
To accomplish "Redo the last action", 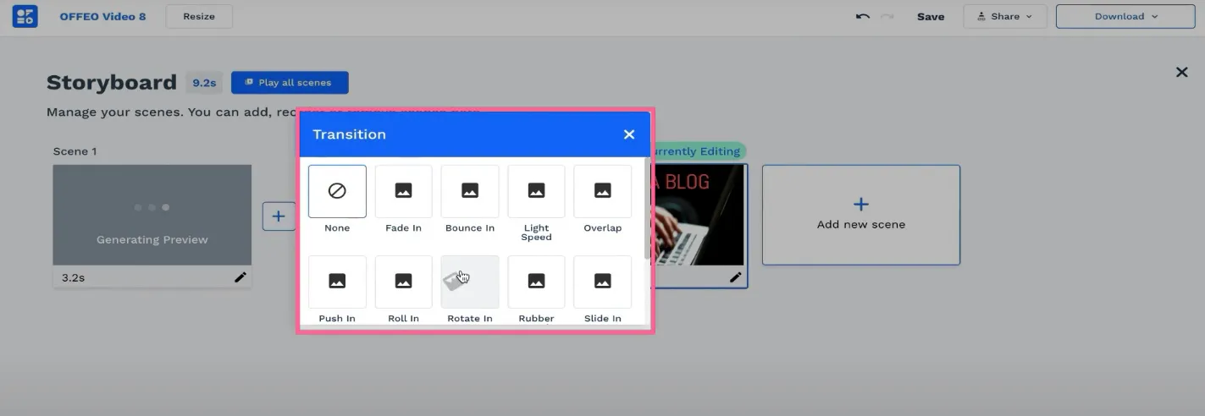I will point(887,16).
